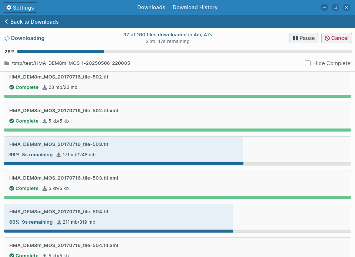The image size is (355, 257).
Task: Click the Downloading spinner icon
Action: [x=7, y=38]
